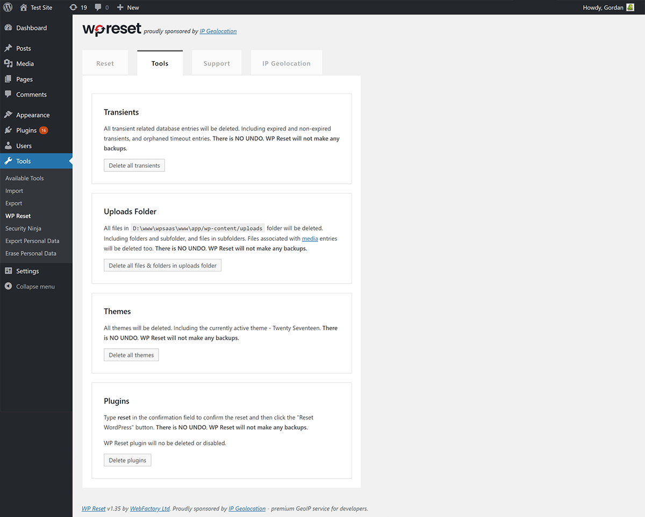The width and height of the screenshot is (645, 517).
Task: Open the WP Reset link in footer
Action: pyautogui.click(x=94, y=508)
